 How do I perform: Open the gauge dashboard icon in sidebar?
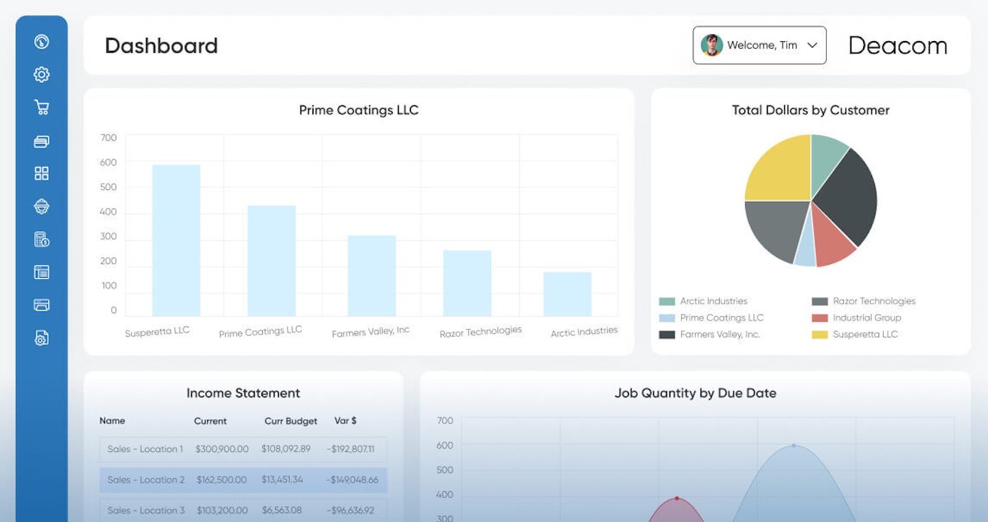(x=42, y=42)
